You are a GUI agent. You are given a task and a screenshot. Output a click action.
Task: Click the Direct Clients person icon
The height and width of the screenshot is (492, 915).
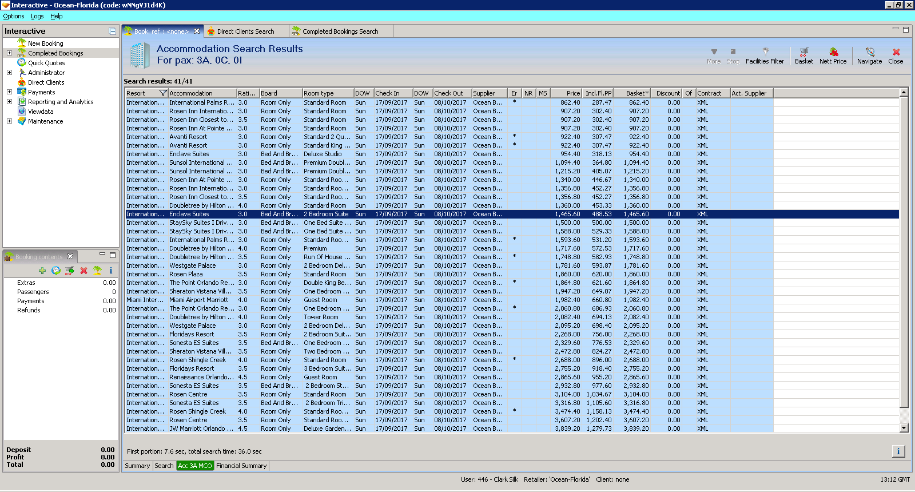point(22,82)
